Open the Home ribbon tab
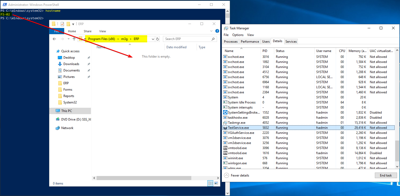Image resolution: width=400 pixels, height=196 pixels. 72,31
